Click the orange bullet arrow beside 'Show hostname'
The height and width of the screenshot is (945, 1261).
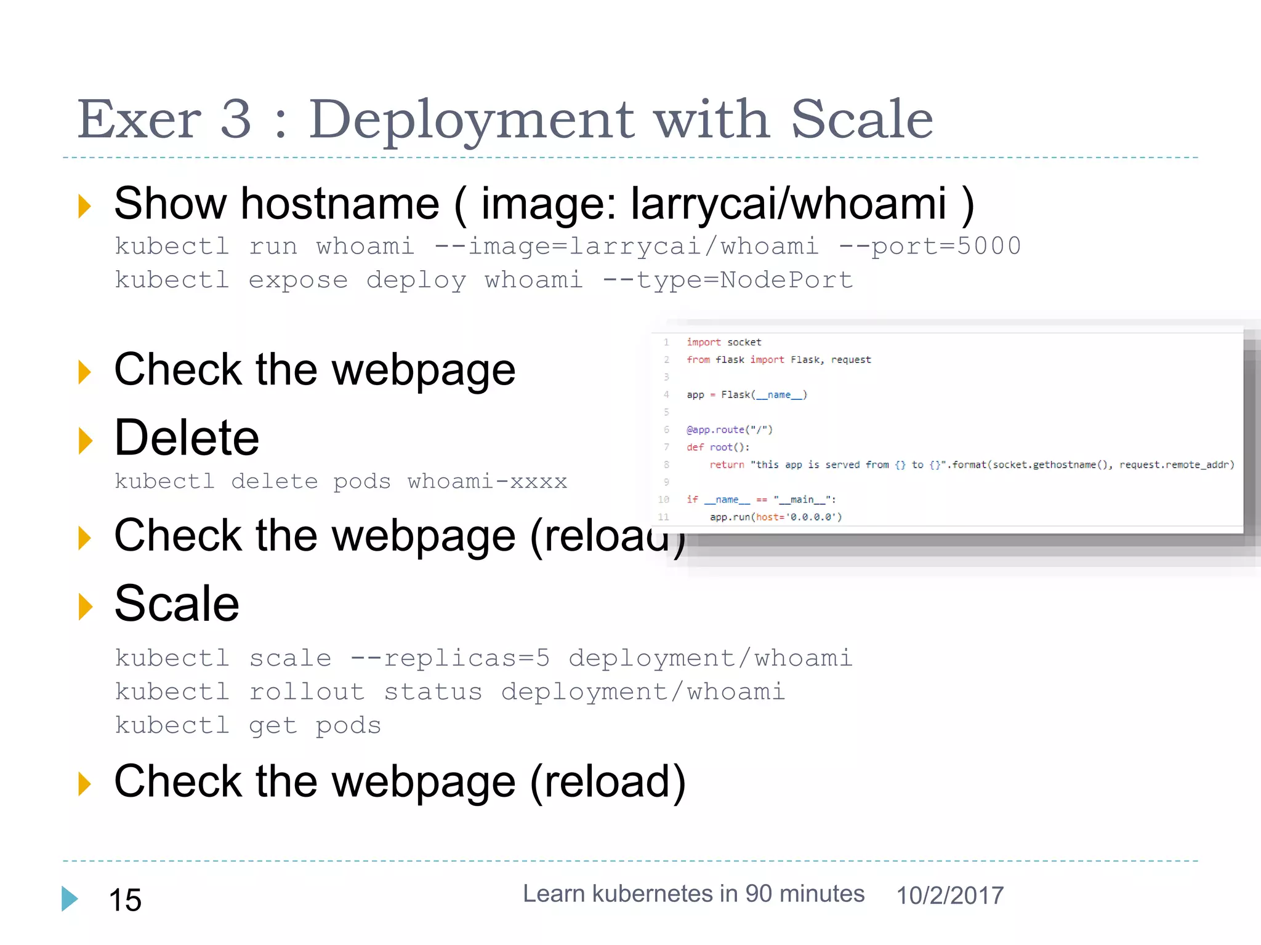click(x=85, y=206)
